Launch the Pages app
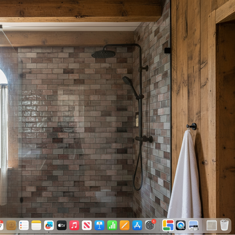This screenshot has width=235, height=235. click(125, 225)
